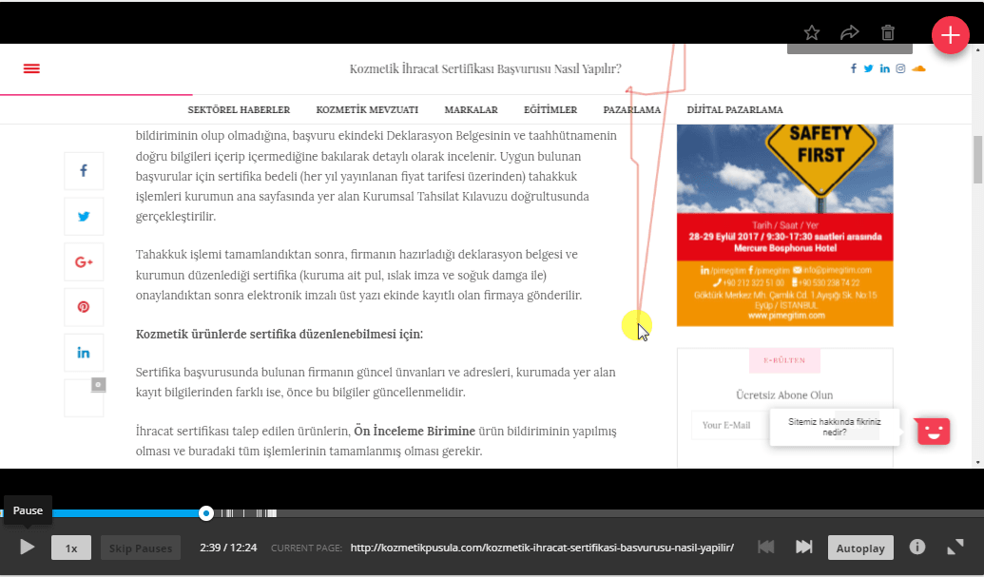Delete recording with the trash icon
Screen dimensions: 984x577
pyautogui.click(x=888, y=33)
